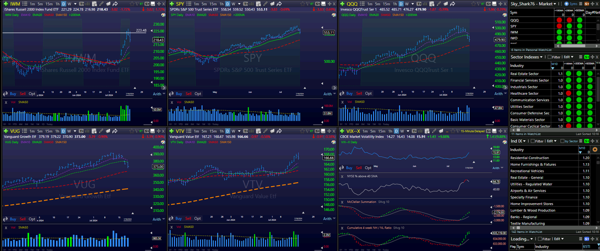Image resolution: width=600 pixels, height=251 pixels.
Task: Click the share arrow on QQQ chart toolbar
Action: click(x=452, y=4)
